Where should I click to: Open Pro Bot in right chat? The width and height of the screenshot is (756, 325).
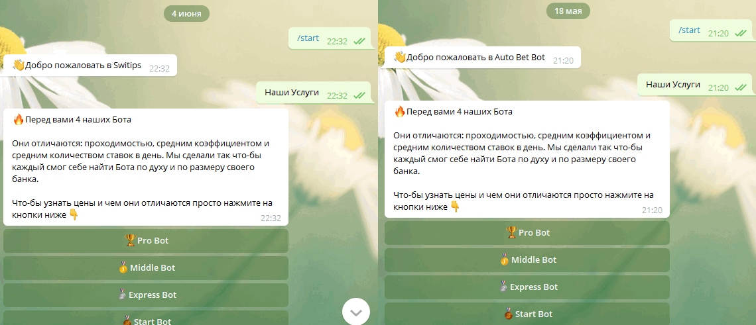[527, 232]
